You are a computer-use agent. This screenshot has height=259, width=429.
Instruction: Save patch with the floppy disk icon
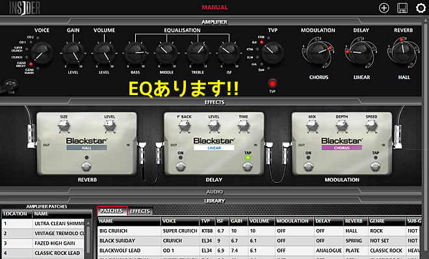(402, 8)
